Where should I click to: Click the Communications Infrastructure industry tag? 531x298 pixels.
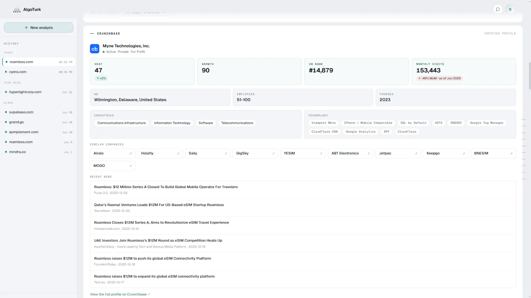[x=121, y=123]
